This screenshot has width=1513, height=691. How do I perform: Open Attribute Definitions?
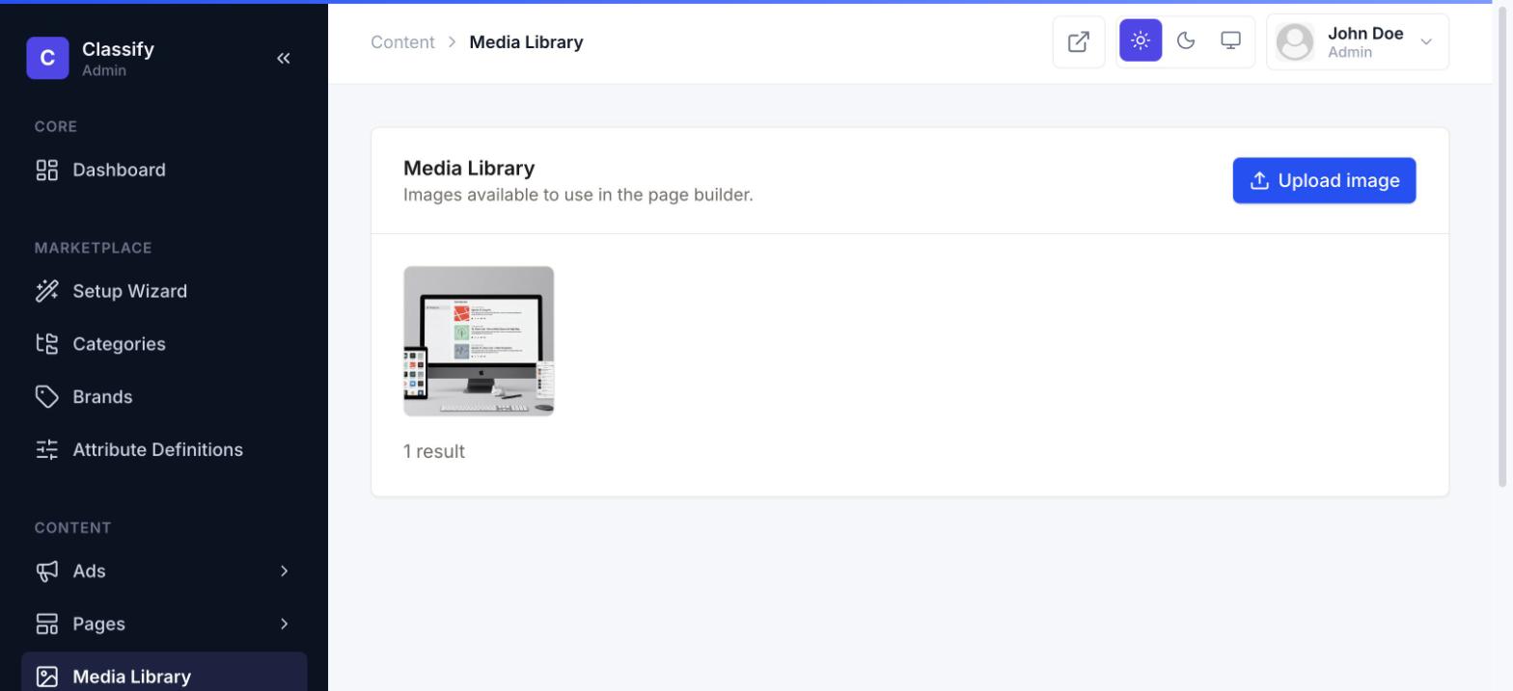(164, 450)
